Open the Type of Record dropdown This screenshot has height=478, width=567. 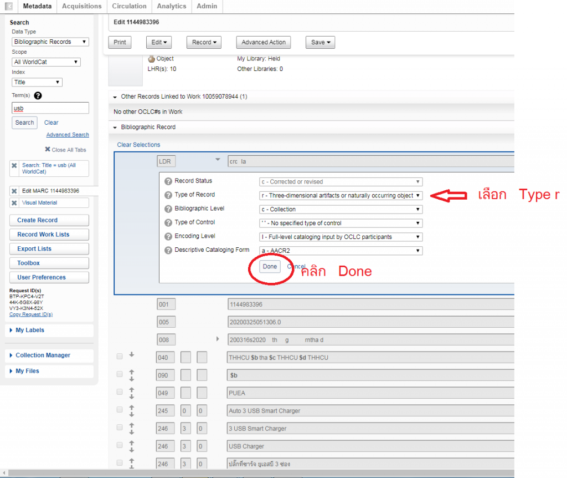tap(341, 196)
